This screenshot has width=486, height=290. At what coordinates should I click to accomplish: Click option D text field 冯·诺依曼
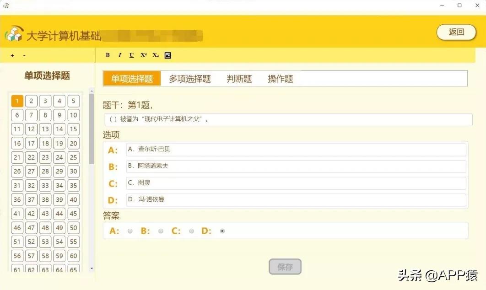coord(296,200)
